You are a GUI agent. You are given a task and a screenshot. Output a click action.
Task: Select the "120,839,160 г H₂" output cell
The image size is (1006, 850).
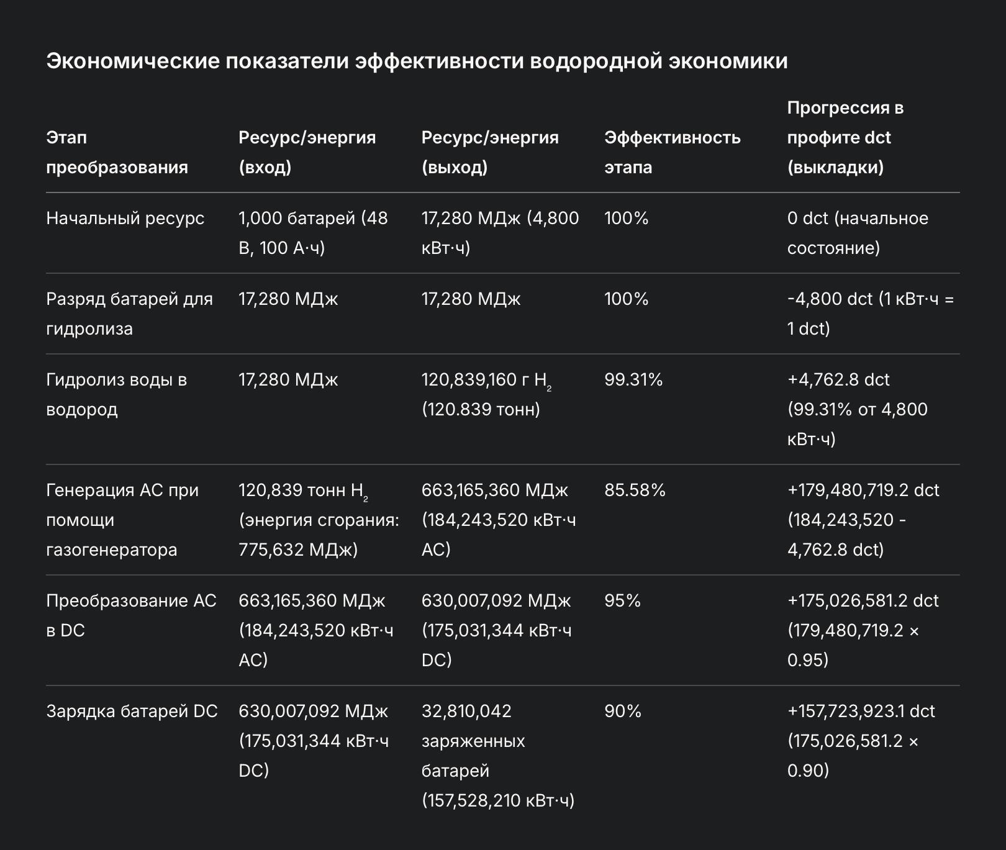coord(486,394)
